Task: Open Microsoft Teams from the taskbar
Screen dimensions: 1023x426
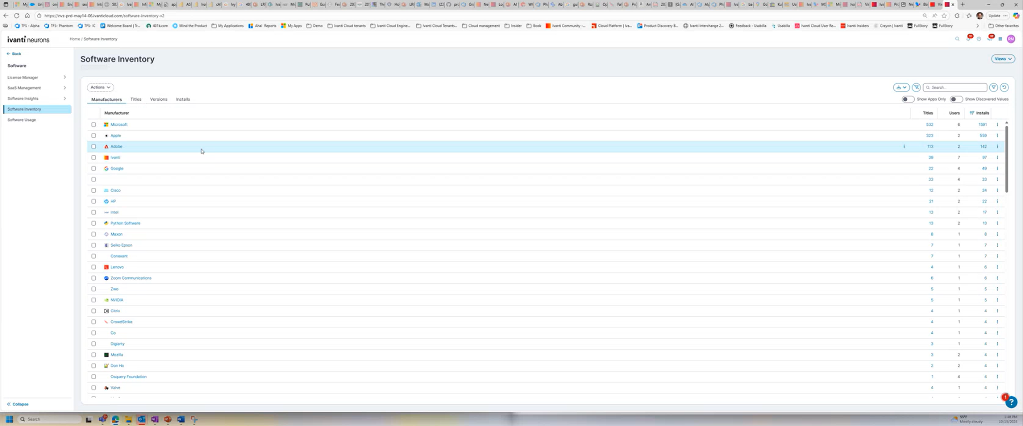Action: [103, 419]
